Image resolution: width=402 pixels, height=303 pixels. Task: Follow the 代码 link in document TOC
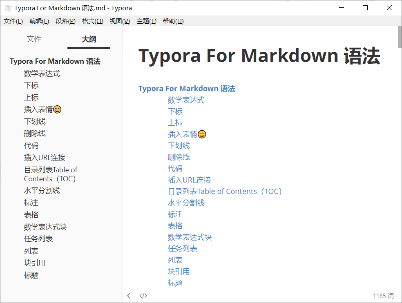(175, 168)
